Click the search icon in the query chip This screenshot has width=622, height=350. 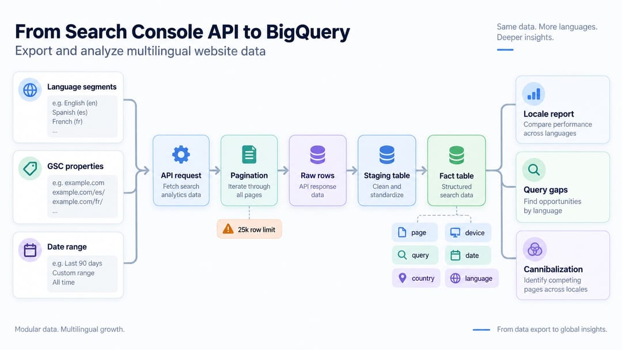[402, 255]
